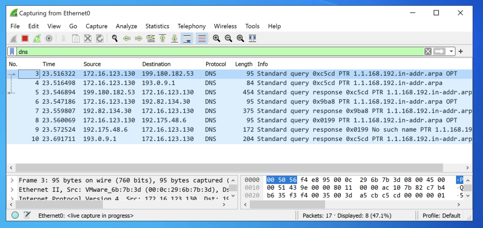The width and height of the screenshot is (483, 228).
Task: Zoom in on packet text
Action: [217, 38]
